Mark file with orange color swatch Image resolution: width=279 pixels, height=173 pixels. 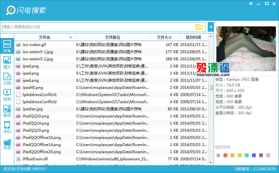click(232, 155)
